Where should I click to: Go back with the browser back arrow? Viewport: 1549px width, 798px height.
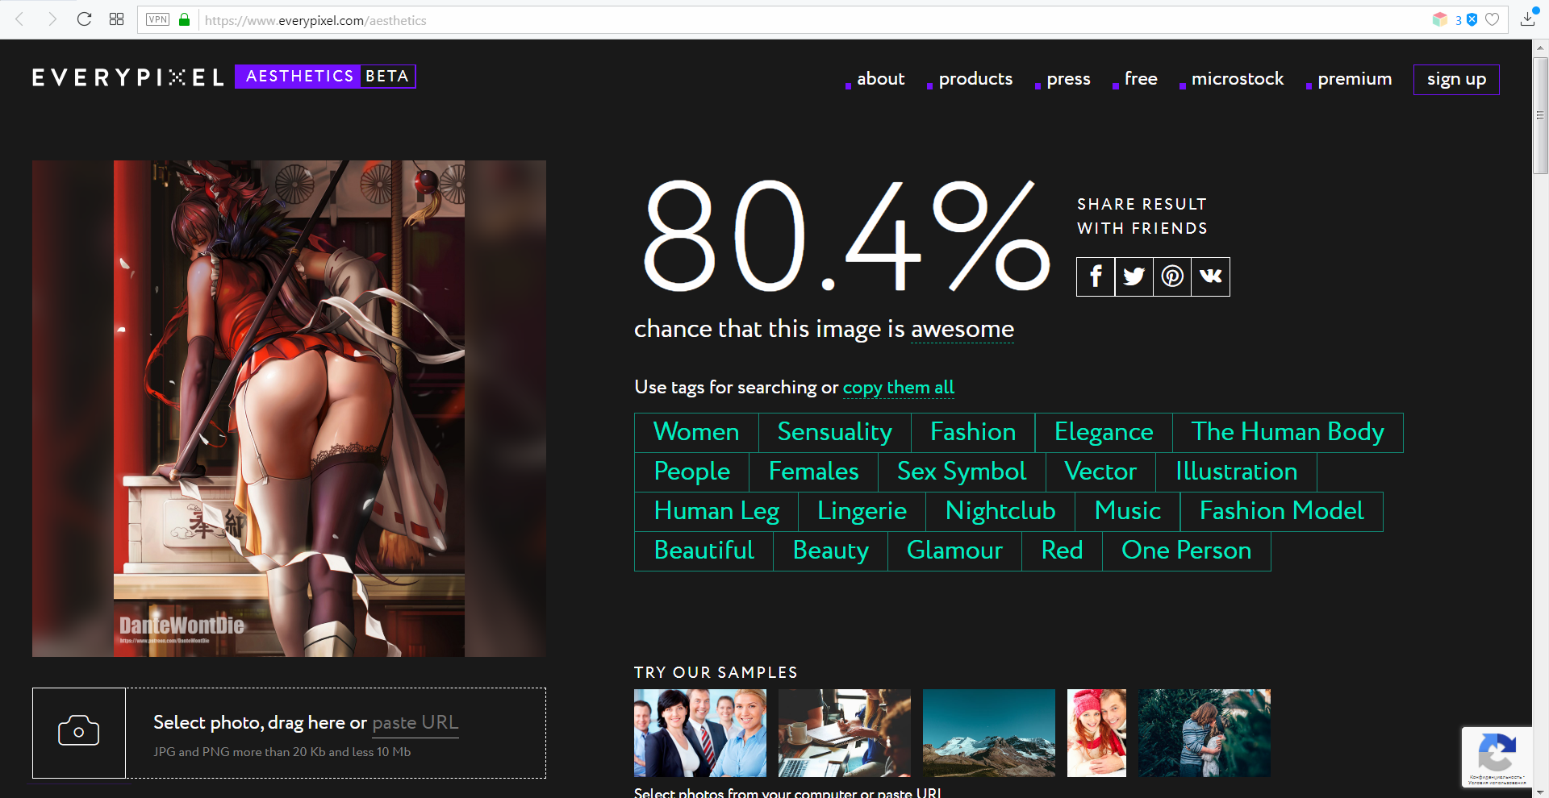[20, 19]
